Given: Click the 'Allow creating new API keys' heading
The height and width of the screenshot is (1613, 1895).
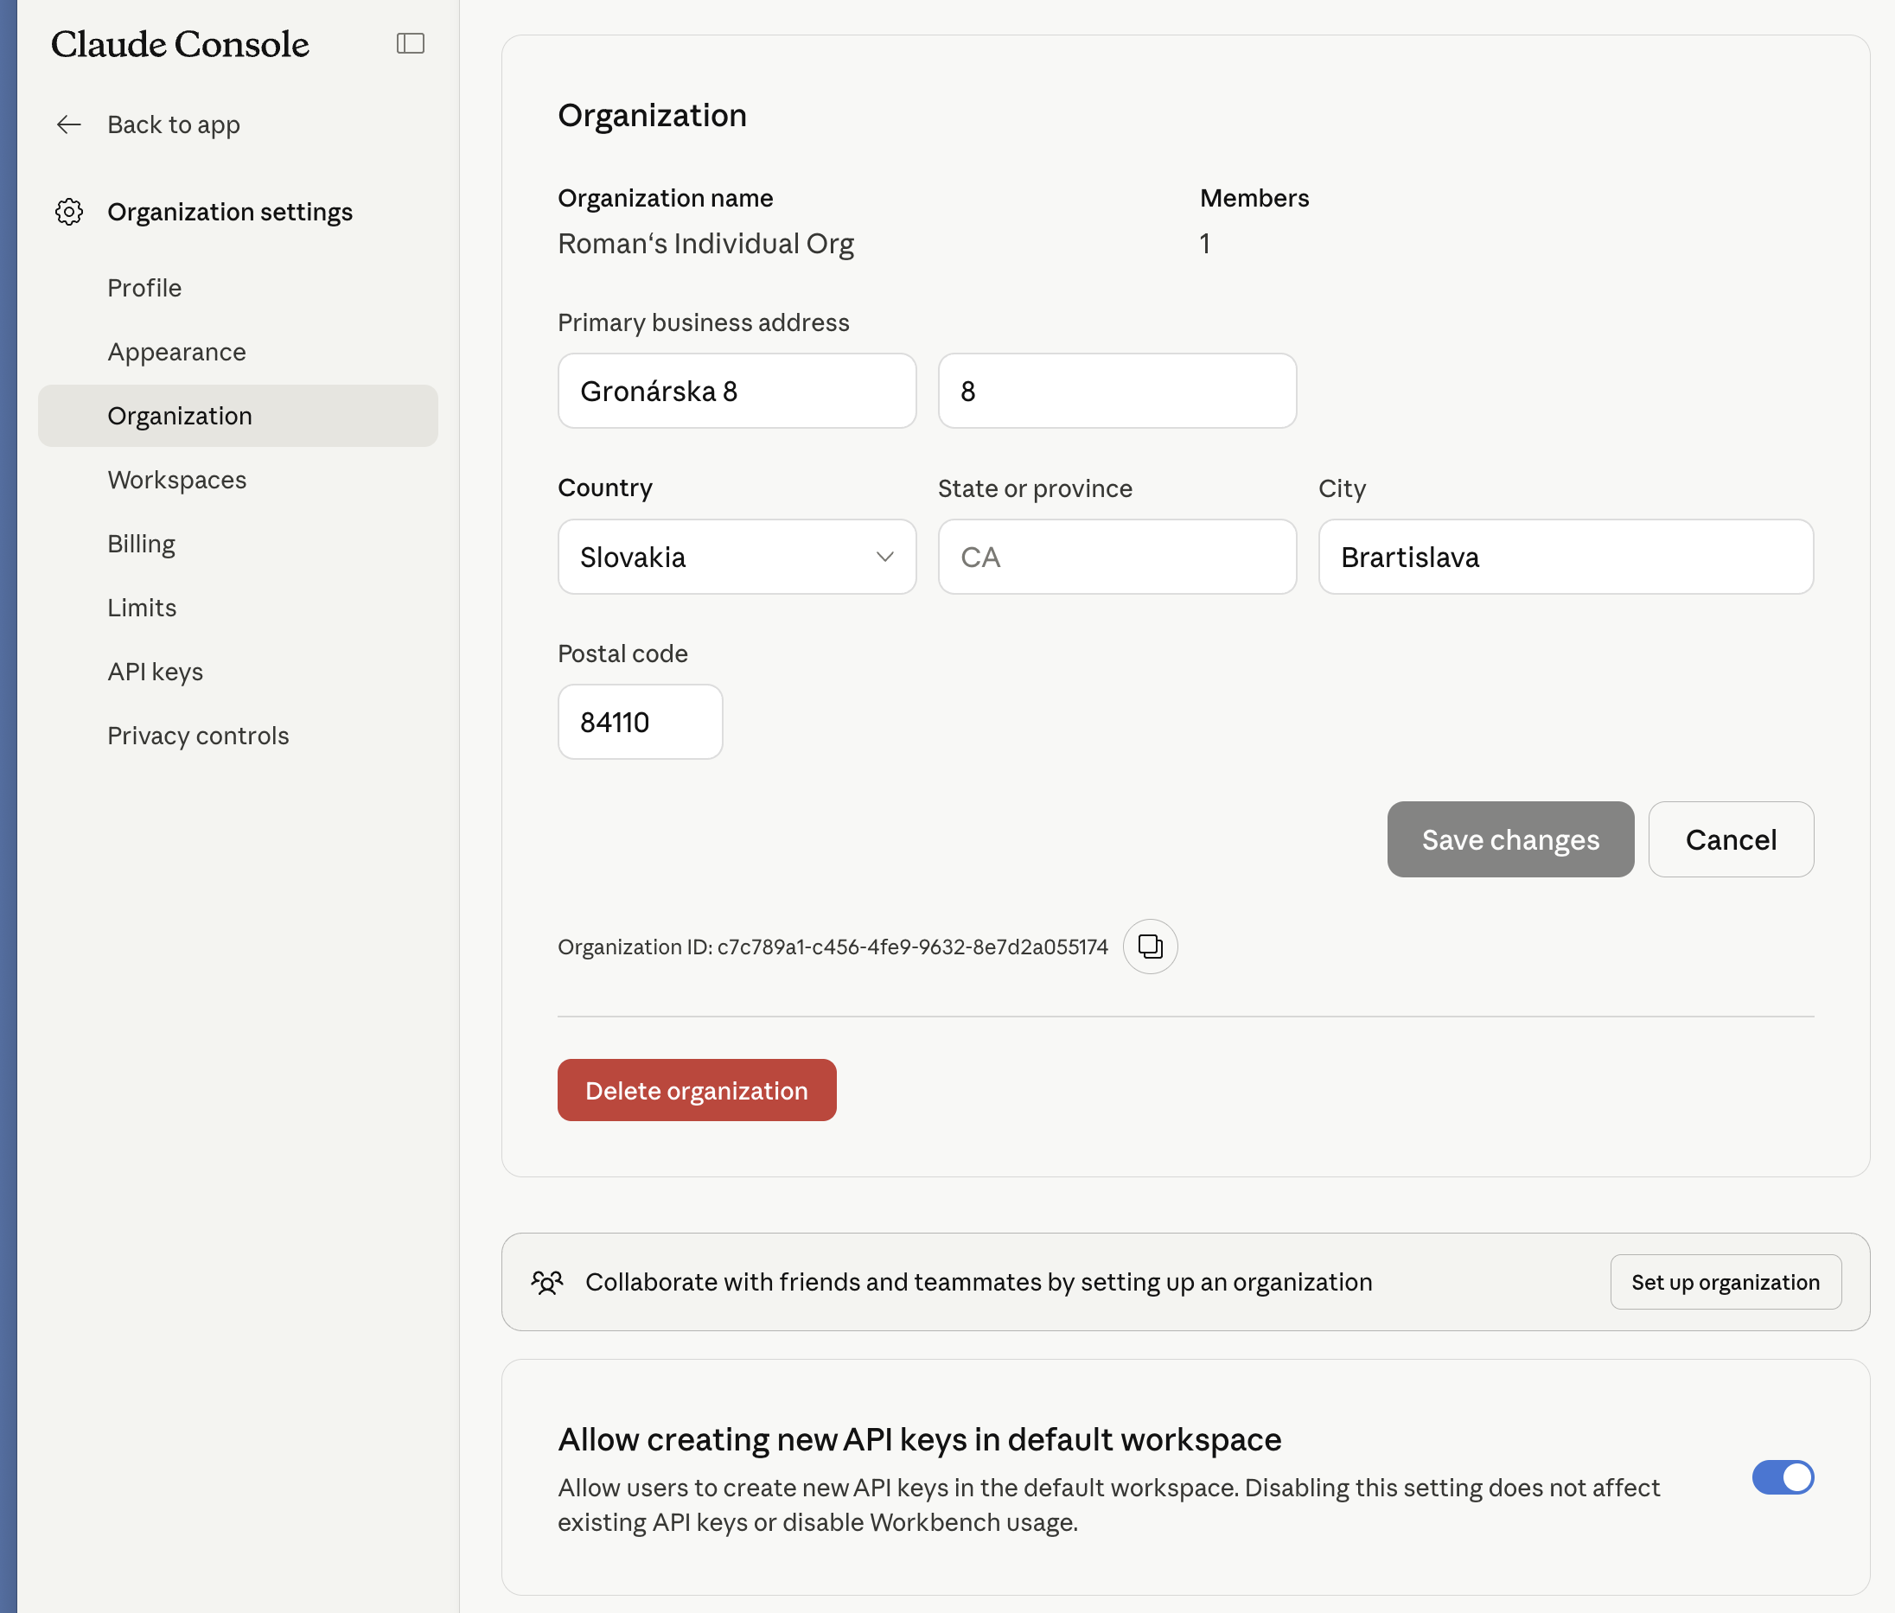Looking at the screenshot, I should 919,1439.
